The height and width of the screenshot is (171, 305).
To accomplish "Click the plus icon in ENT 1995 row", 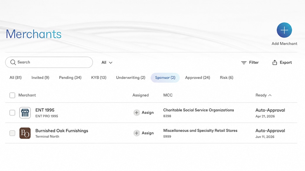I will 137,113.
